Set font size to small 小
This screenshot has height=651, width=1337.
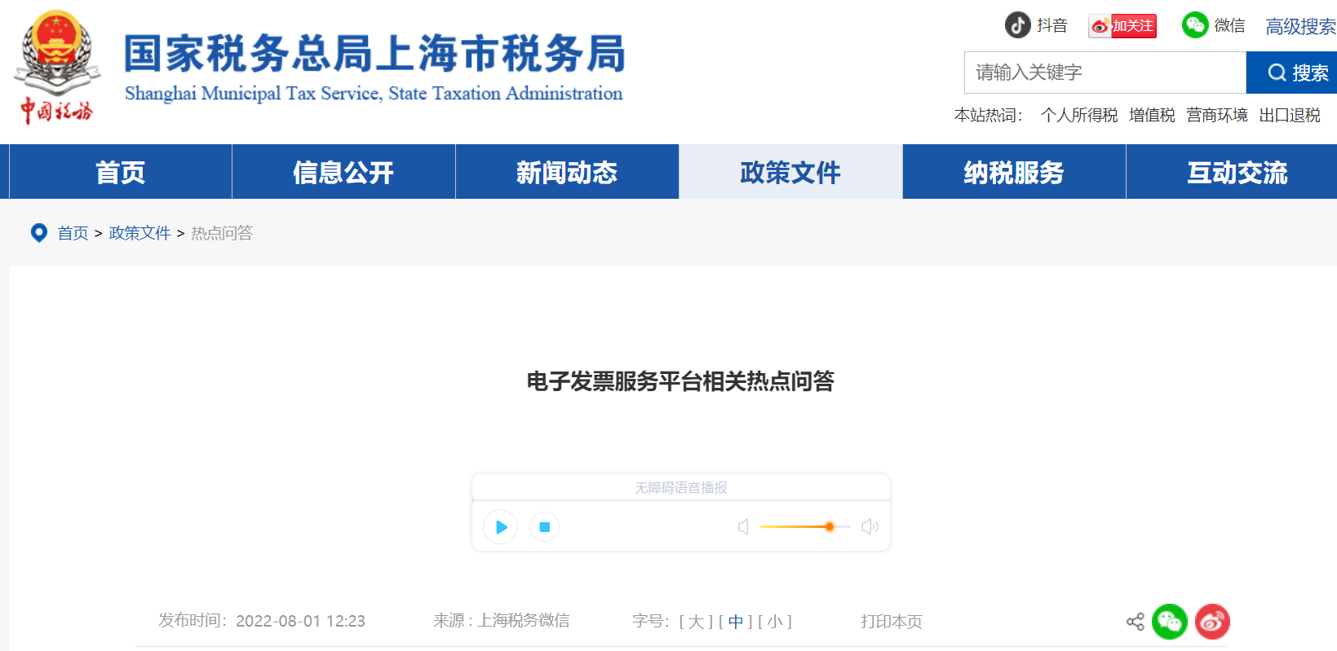775,622
